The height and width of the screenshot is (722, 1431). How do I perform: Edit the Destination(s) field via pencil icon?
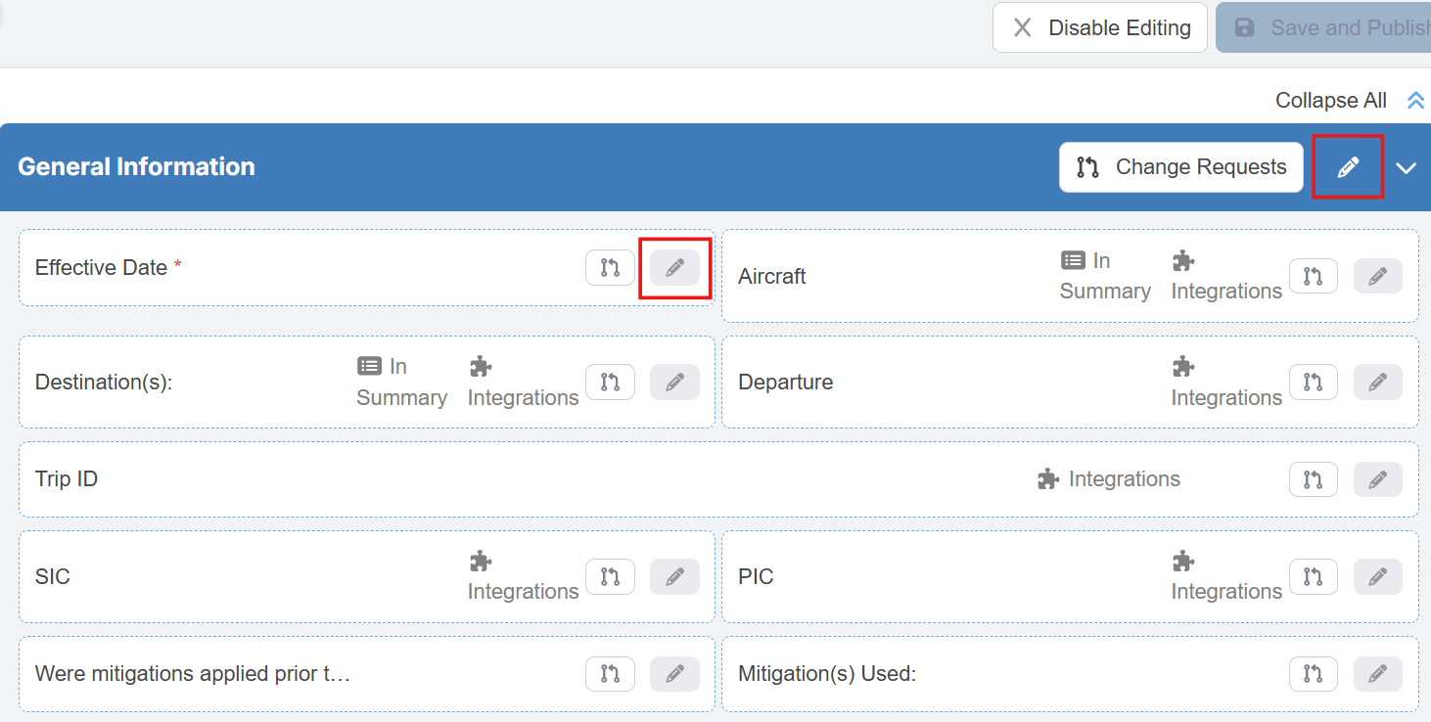coord(674,383)
